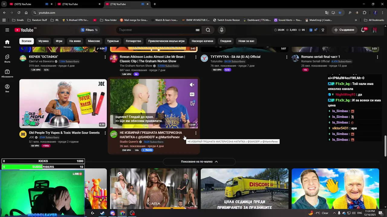Open Shorts in the sidebar
The image size is (387, 217).
pyautogui.click(x=7, y=58)
